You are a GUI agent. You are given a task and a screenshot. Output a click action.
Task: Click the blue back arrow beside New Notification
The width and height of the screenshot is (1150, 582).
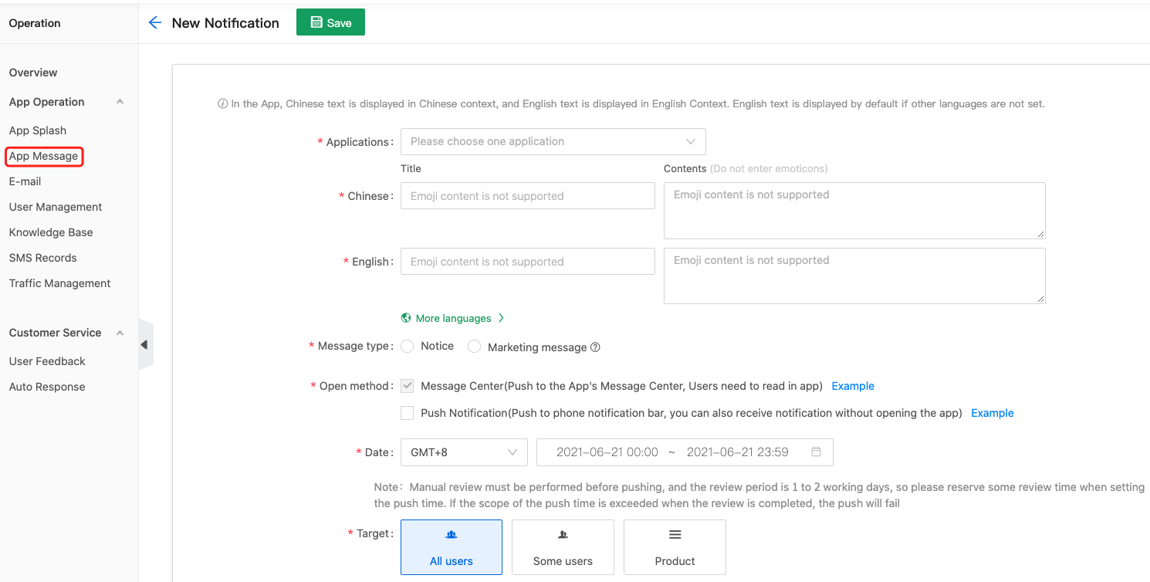[154, 22]
